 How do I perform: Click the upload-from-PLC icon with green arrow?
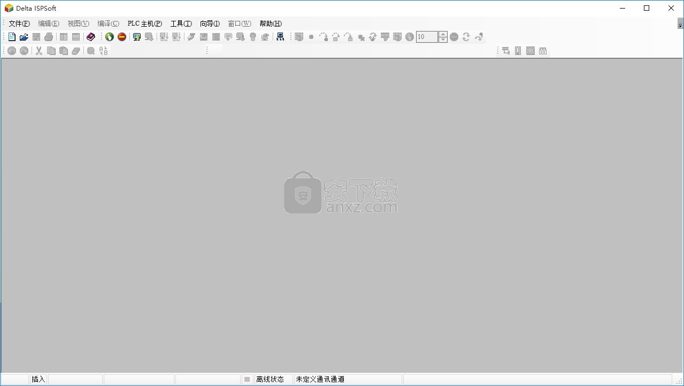coord(137,37)
